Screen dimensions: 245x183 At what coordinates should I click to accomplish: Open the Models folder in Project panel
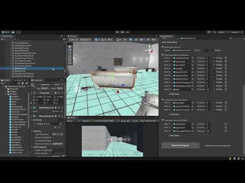click(13, 91)
